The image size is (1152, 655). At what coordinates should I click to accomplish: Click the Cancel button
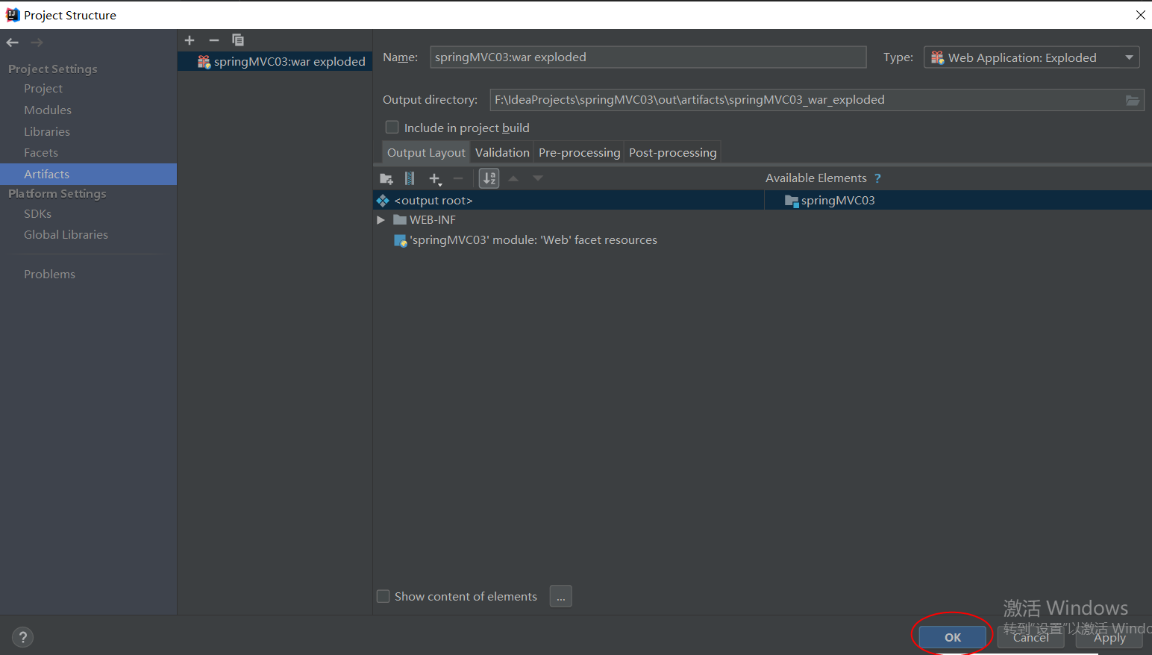(1030, 637)
